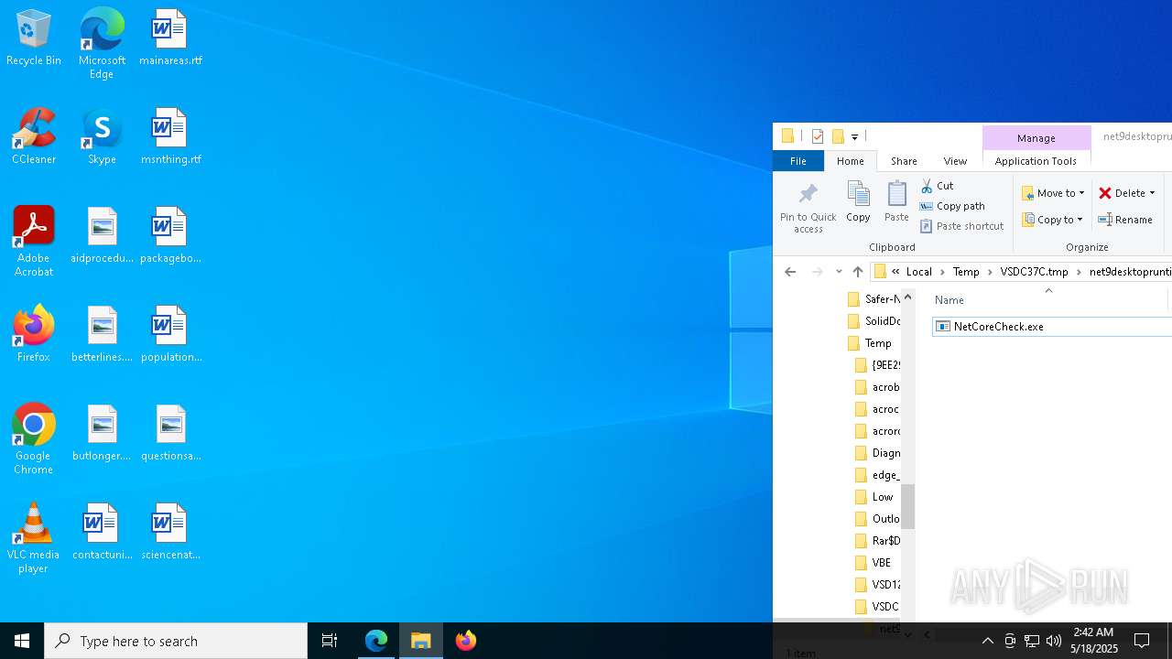This screenshot has height=659, width=1172.
Task: Select NetCoreCheck.exe in the file list
Action: click(x=997, y=327)
